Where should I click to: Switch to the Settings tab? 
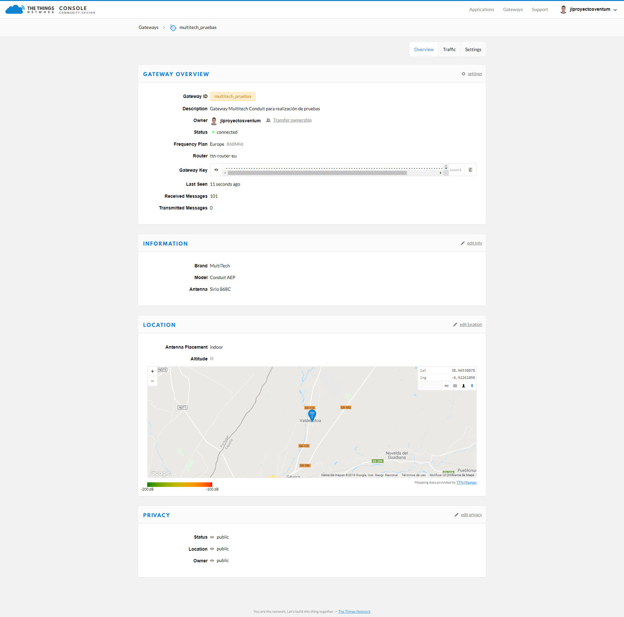[473, 49]
